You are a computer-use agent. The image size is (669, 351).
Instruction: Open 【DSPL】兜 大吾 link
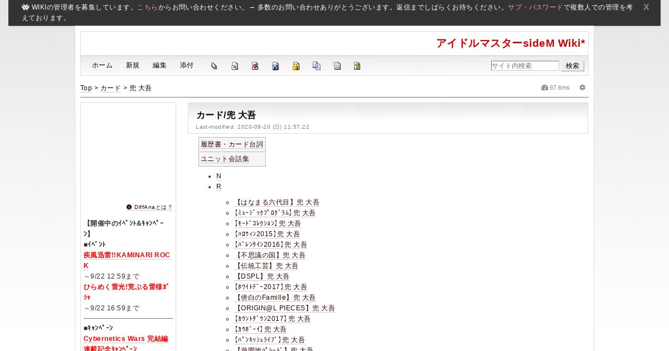click(261, 276)
